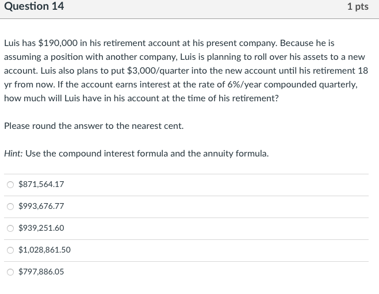Select the $871,564.17 radio button
This screenshot has width=379, height=294.
10,185
